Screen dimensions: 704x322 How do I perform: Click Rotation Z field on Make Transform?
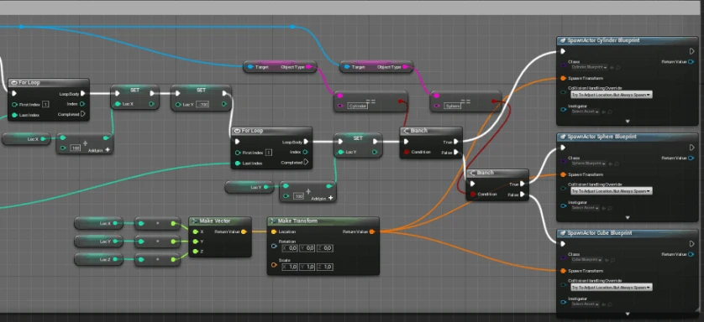click(x=325, y=248)
